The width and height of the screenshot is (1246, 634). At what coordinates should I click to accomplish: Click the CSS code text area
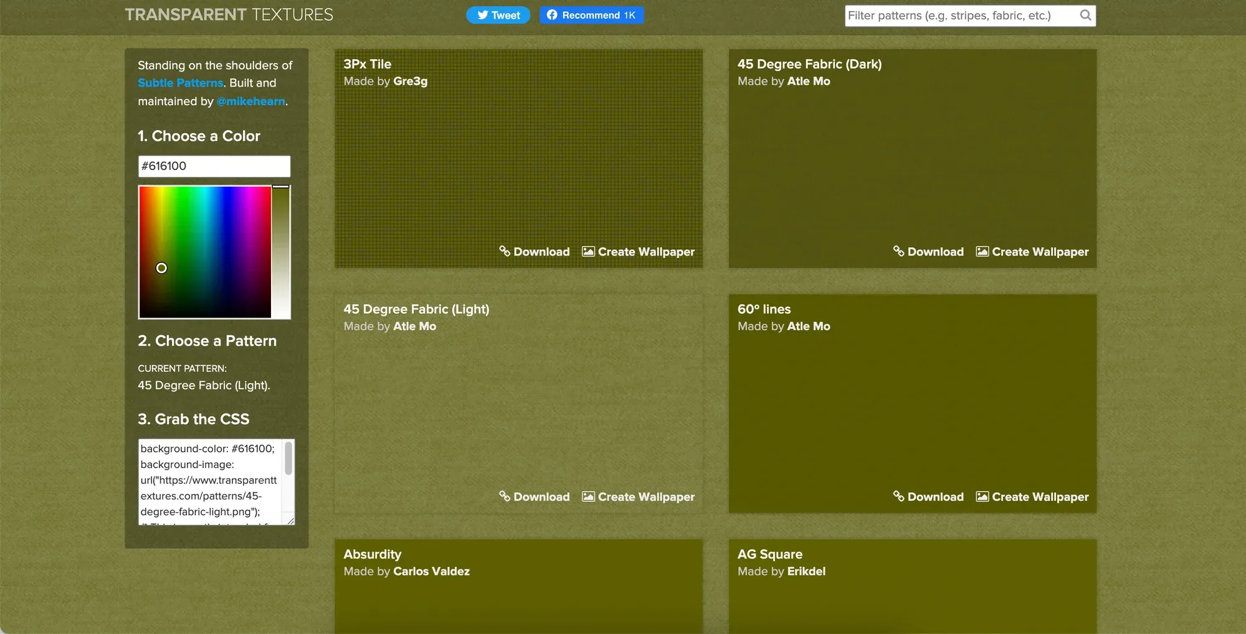pyautogui.click(x=211, y=482)
